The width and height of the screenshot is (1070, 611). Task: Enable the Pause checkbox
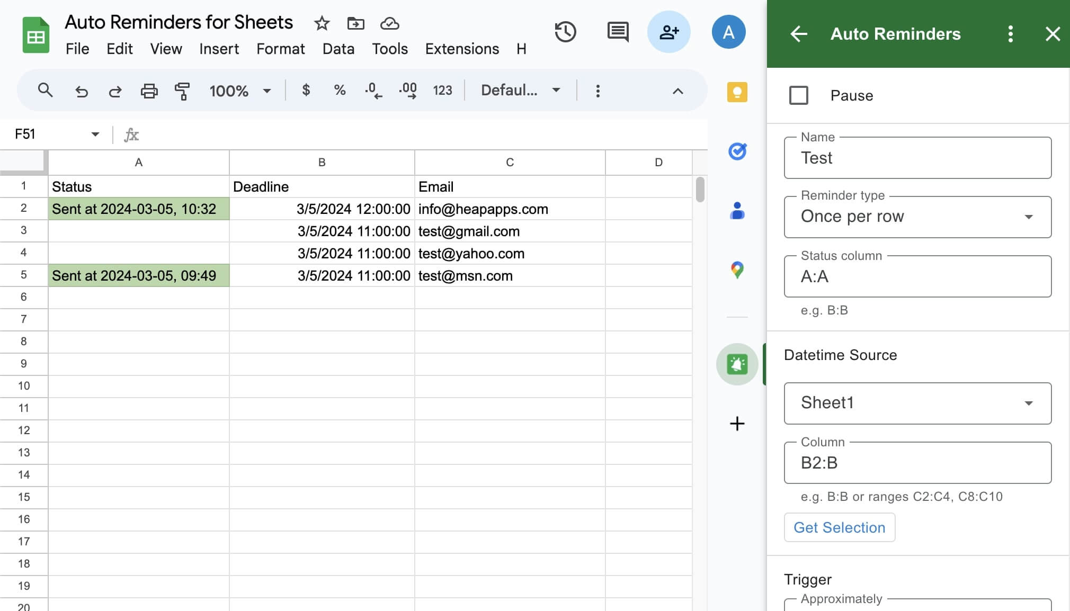pyautogui.click(x=798, y=96)
